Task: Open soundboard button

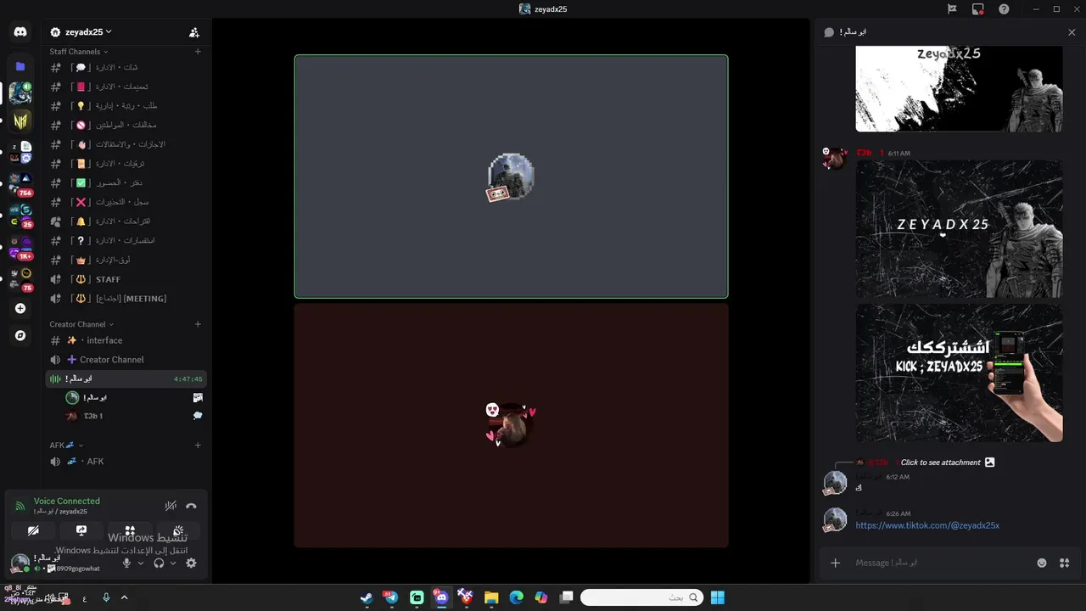Action: [x=178, y=530]
